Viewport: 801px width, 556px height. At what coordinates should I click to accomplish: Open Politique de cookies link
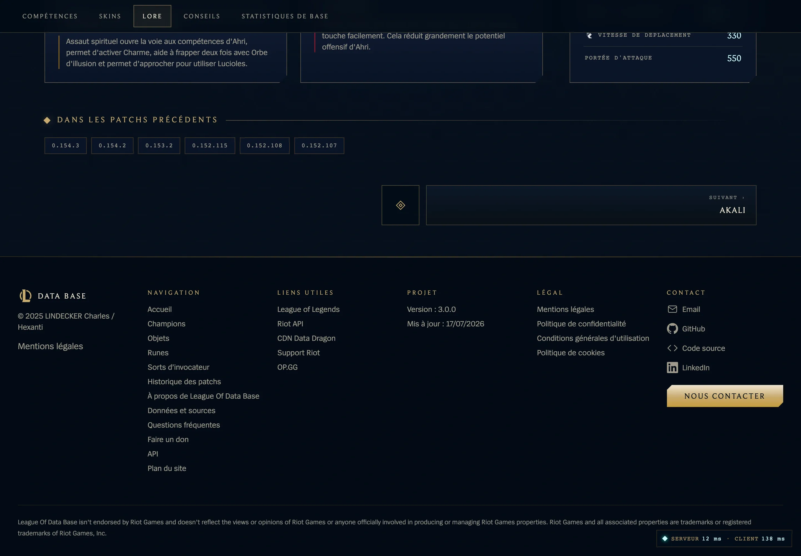[571, 353]
